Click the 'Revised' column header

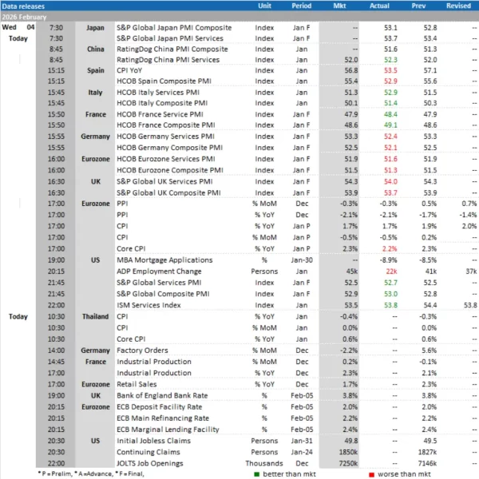(x=458, y=6)
